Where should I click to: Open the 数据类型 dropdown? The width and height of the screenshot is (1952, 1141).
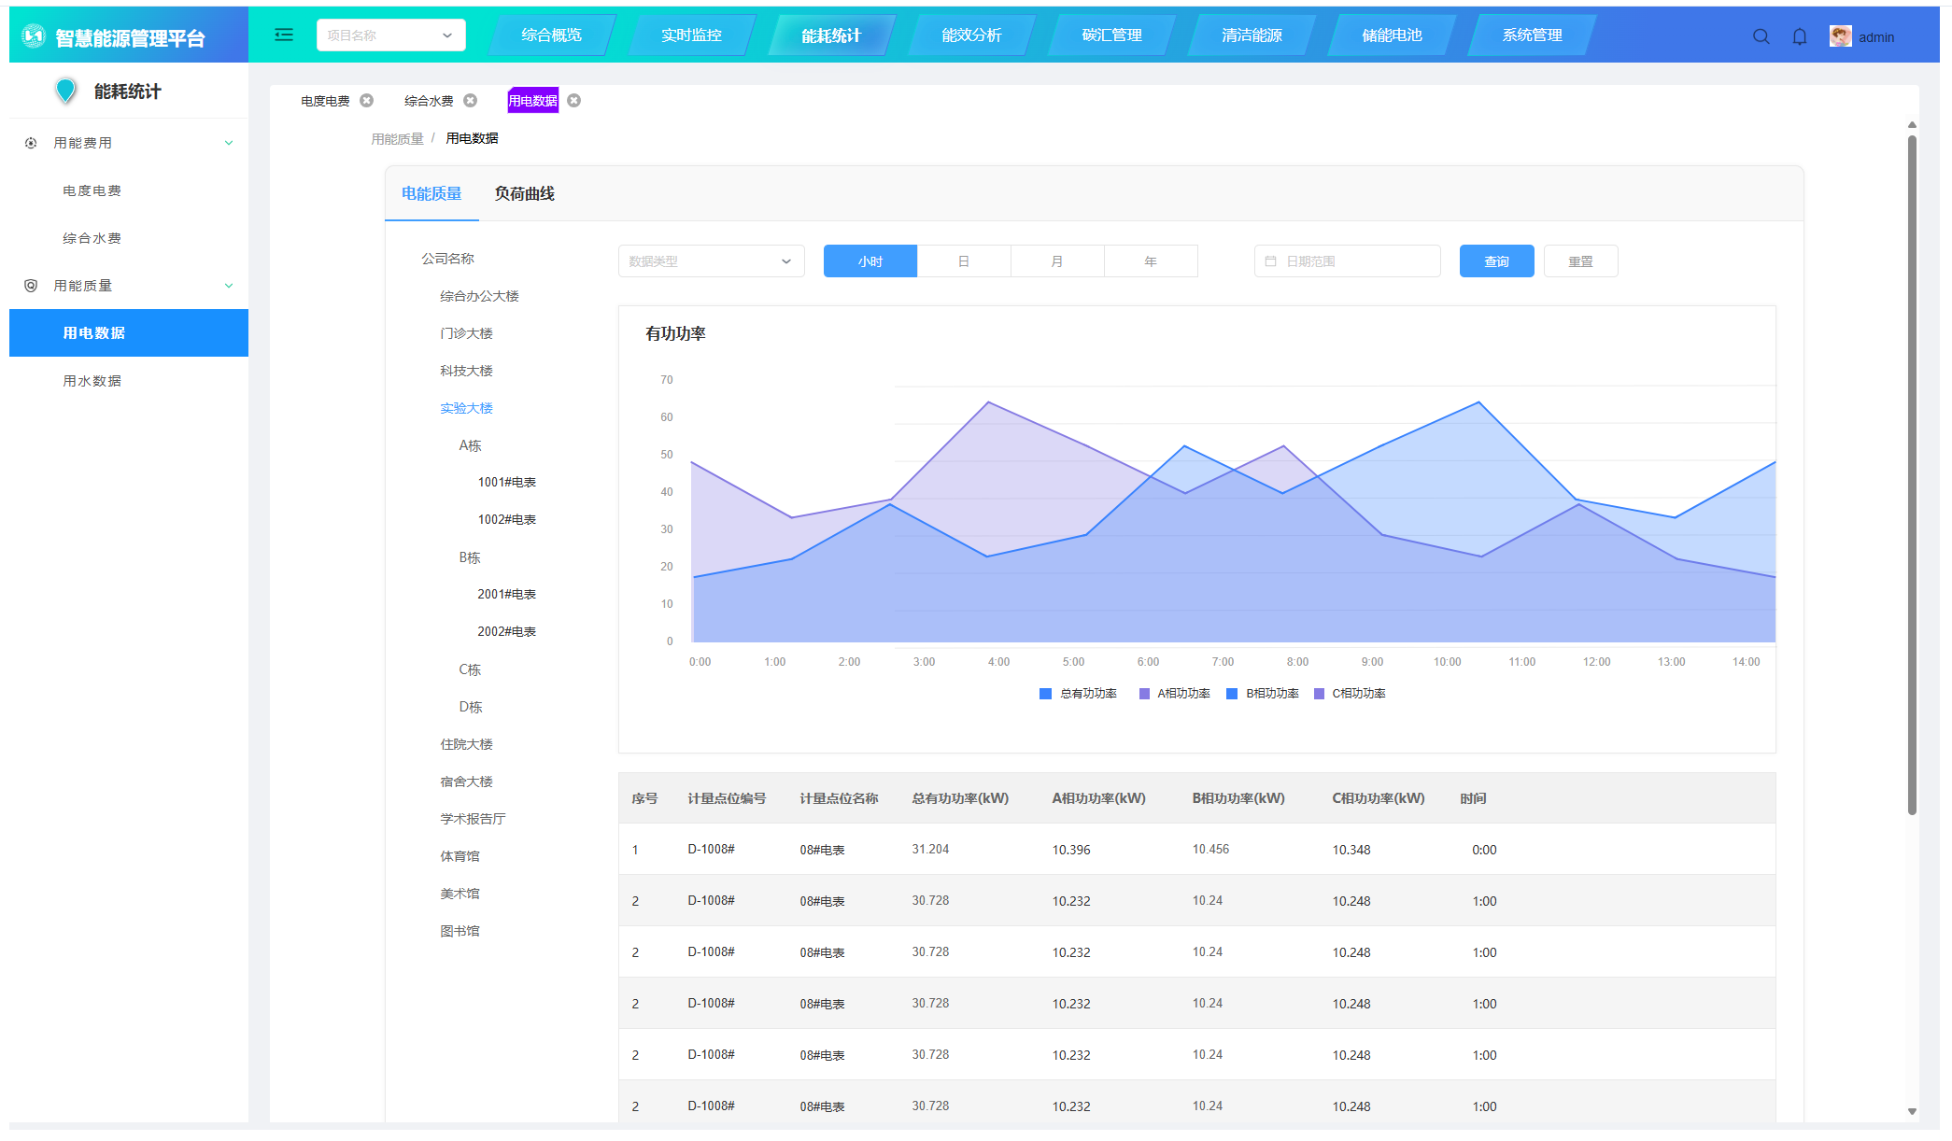point(711,261)
